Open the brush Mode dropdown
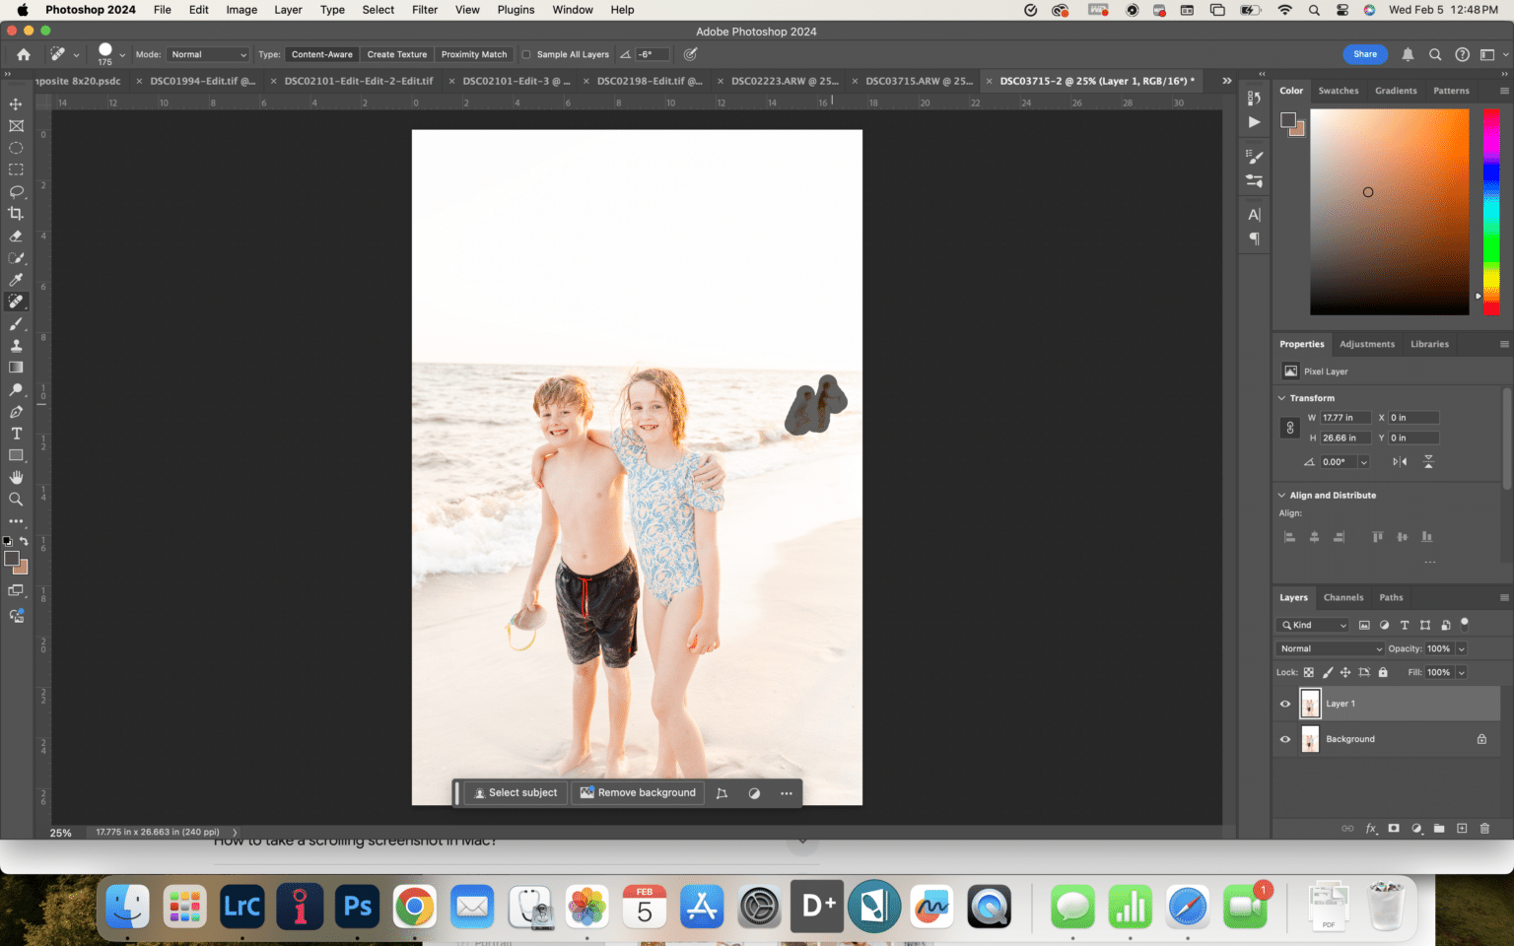Screen dimensions: 1514x946 point(208,54)
